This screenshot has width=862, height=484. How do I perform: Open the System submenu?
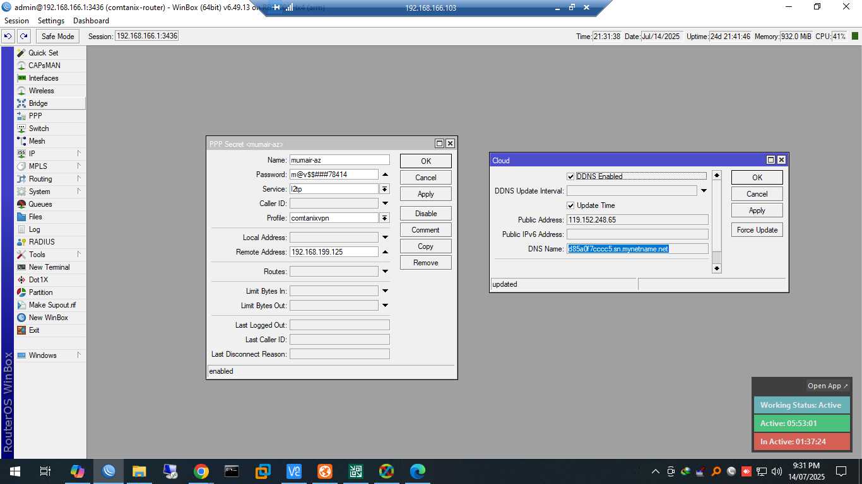[50, 192]
